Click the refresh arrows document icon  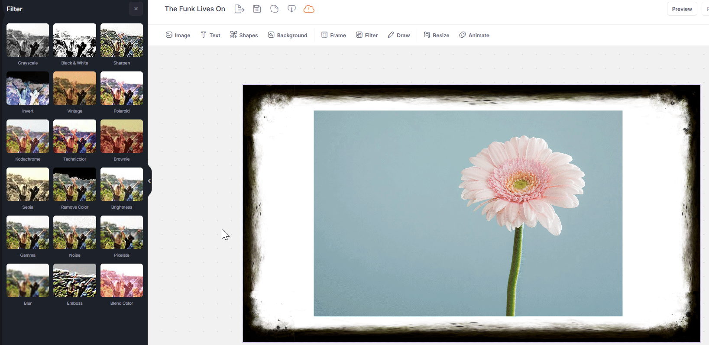click(x=274, y=9)
